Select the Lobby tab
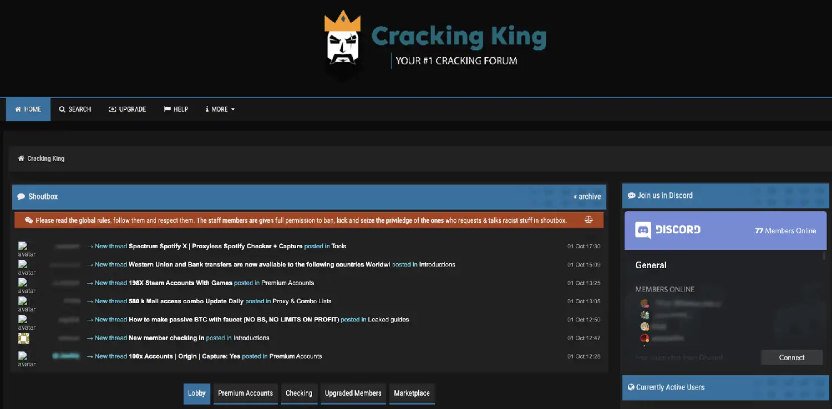 click(x=196, y=393)
